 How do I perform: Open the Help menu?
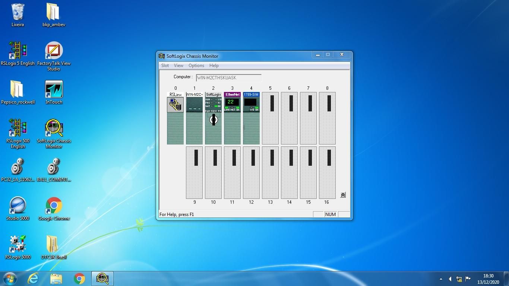(214, 66)
